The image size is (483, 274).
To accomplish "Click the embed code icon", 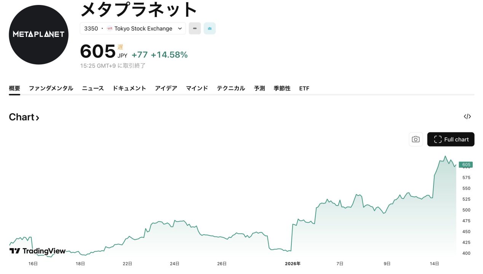I will pos(467,116).
